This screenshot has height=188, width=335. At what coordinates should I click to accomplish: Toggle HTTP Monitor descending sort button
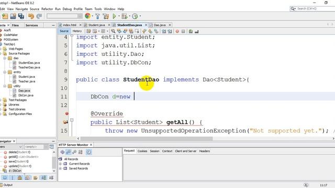point(69,152)
